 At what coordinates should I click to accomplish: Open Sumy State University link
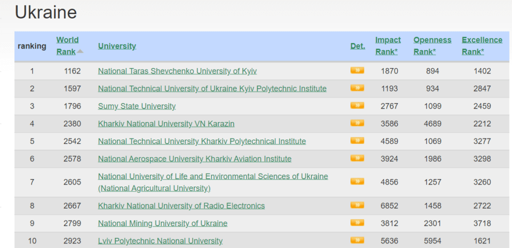point(137,106)
